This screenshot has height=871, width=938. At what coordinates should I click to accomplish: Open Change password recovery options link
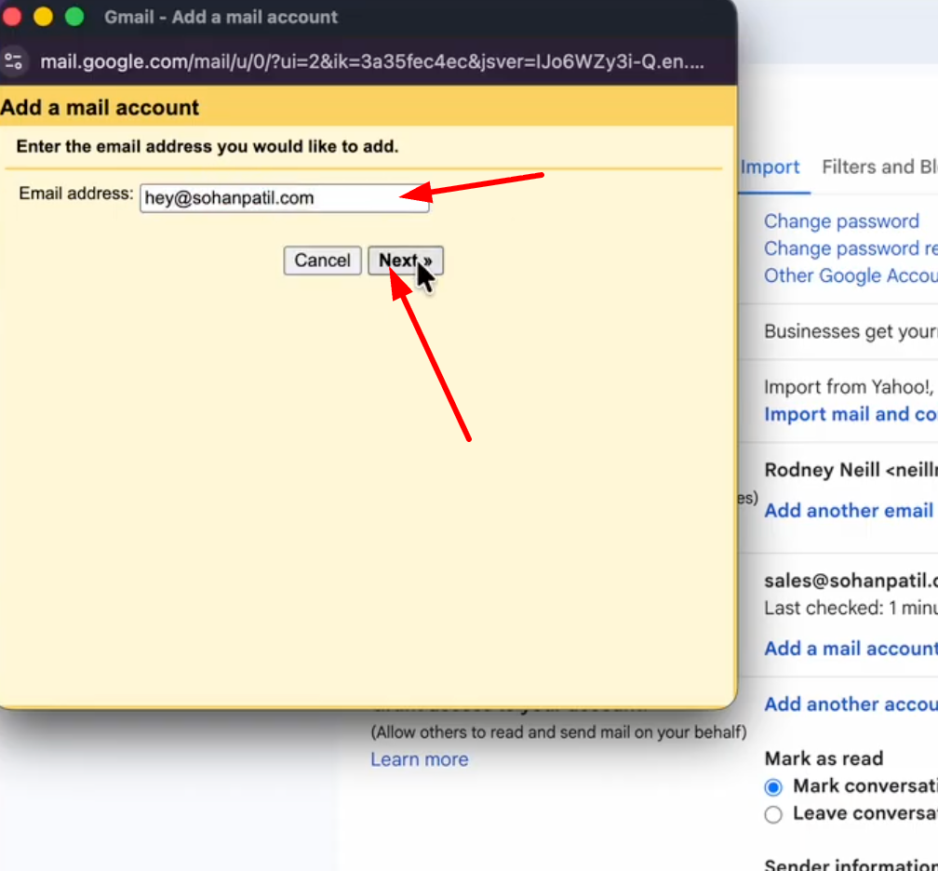click(851, 248)
